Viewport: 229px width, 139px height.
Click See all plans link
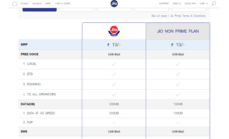(x=159, y=16)
